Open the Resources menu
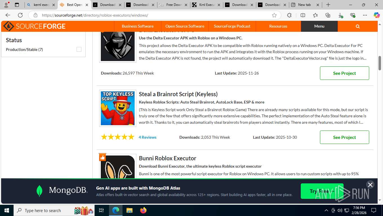Image resolution: width=383 pixels, height=216 pixels. pos(278,26)
